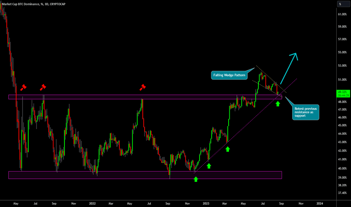Select the green up arrow beneath the lower purple box
Image resolution: width=351 pixels, height=207 pixels.
(x=196, y=179)
